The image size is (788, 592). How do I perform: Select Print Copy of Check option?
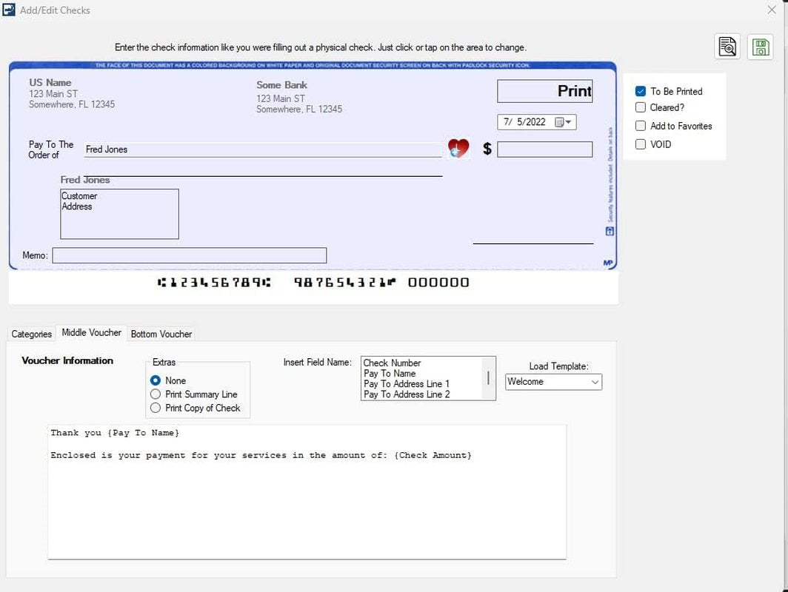pyautogui.click(x=156, y=408)
